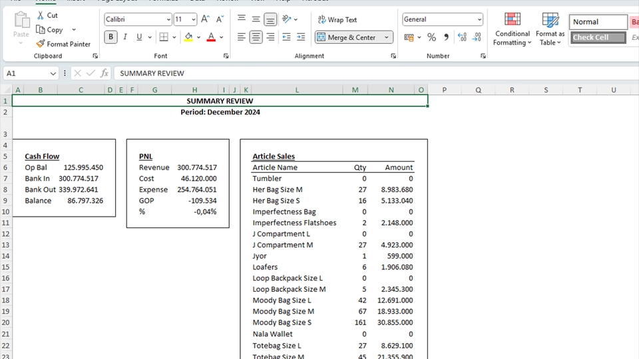This screenshot has width=639, height=359.
Task: Toggle Underline formatting
Action: click(x=139, y=37)
